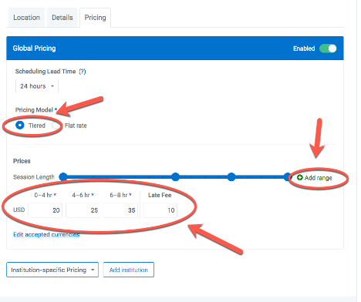Toggle the Global Pricing Enabled switch

[x=328, y=49]
